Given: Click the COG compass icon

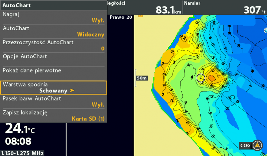Looking at the screenshot, I should pos(257,145).
